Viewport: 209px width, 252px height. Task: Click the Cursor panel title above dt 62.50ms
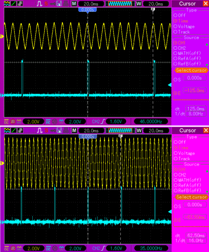point(188,130)
